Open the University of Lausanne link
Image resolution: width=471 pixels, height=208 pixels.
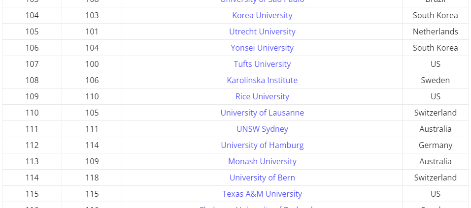click(x=262, y=113)
